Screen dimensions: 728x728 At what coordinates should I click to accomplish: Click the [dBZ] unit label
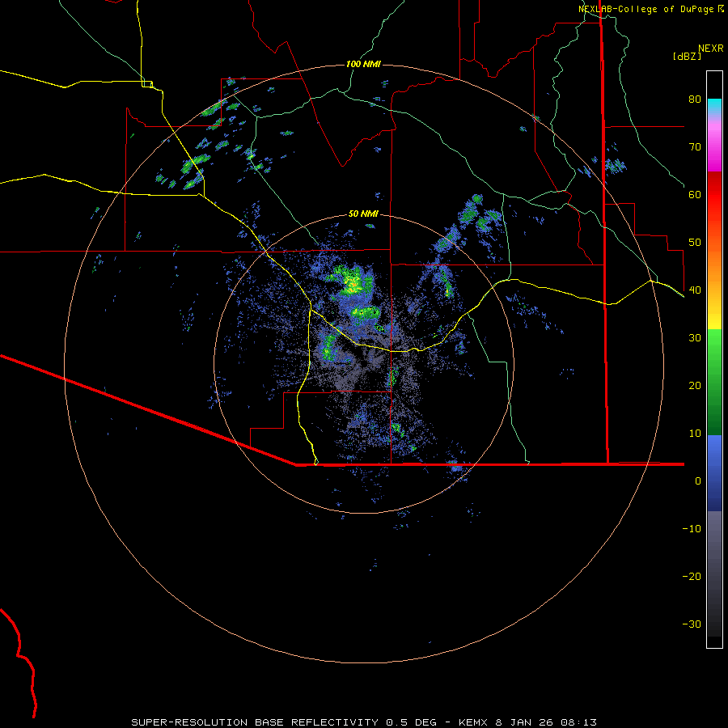687,56
